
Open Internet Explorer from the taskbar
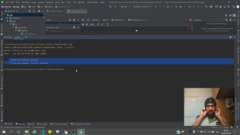point(34,132)
